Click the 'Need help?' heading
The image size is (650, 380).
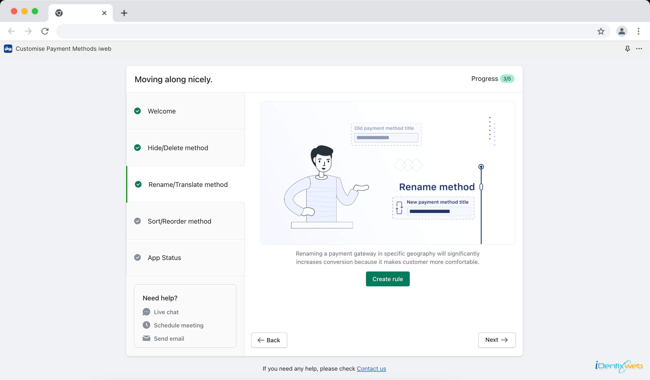pos(160,298)
